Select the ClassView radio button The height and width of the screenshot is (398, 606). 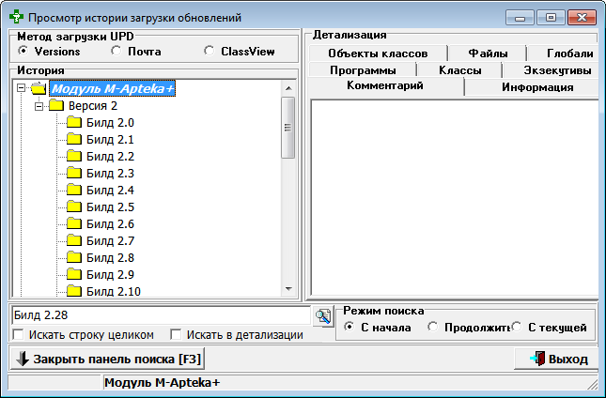(209, 52)
